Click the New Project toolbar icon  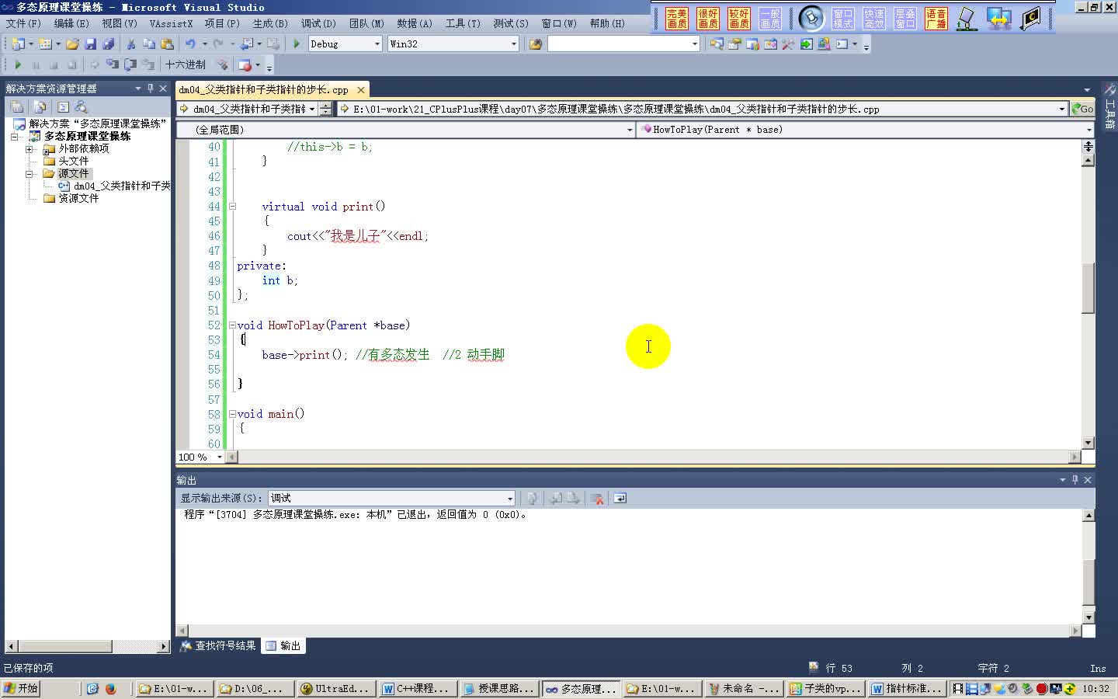[x=18, y=44]
